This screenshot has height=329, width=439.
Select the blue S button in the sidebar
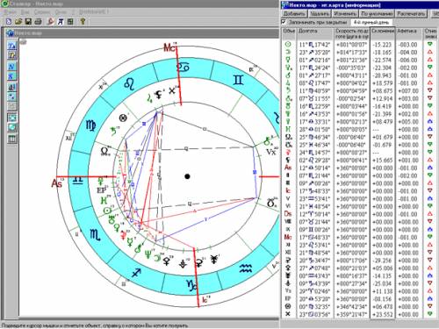point(12,76)
